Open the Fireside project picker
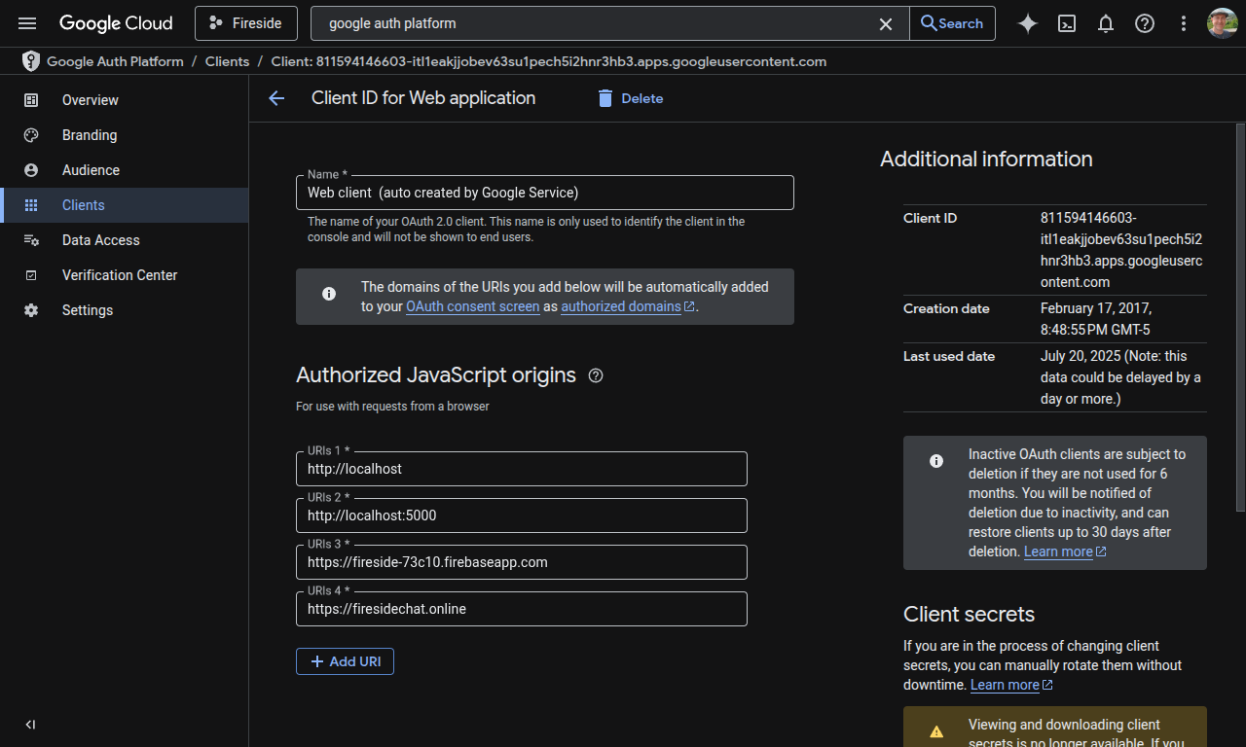 [x=245, y=22]
